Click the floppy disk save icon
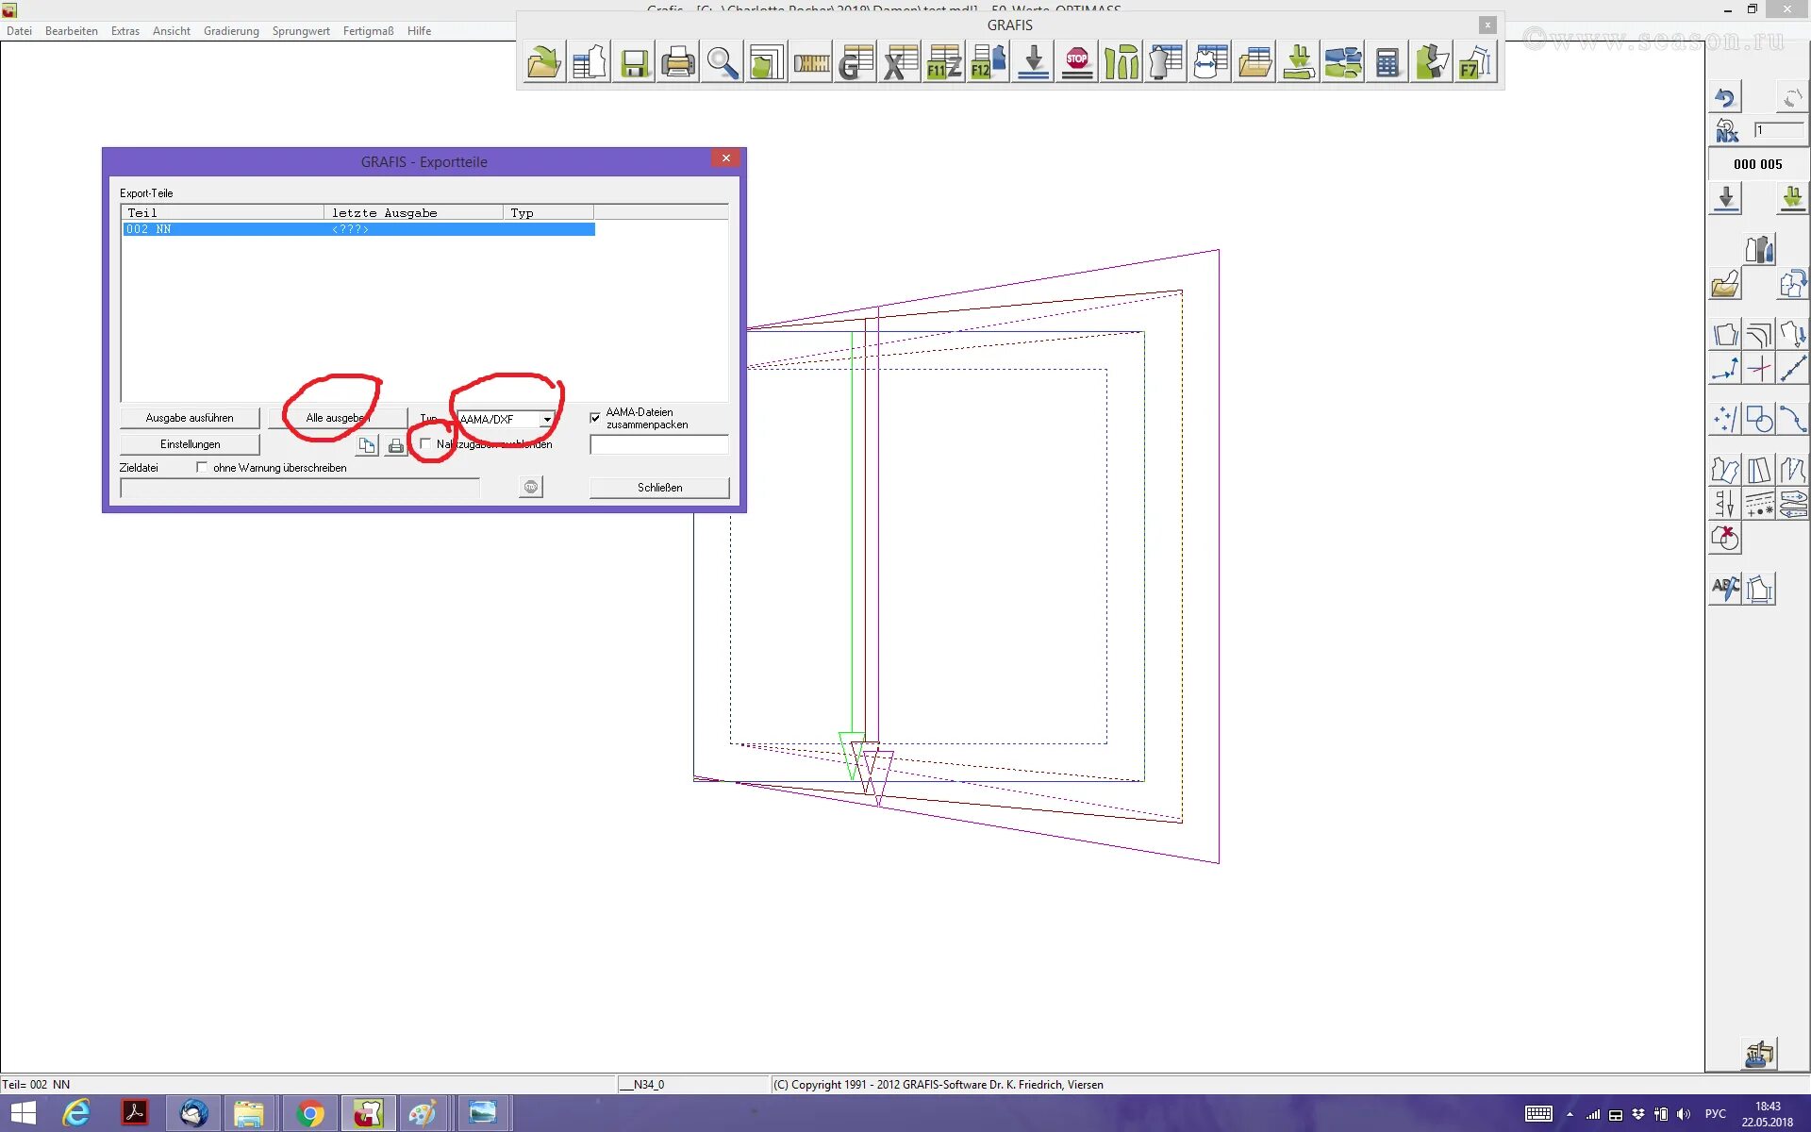 (634, 63)
